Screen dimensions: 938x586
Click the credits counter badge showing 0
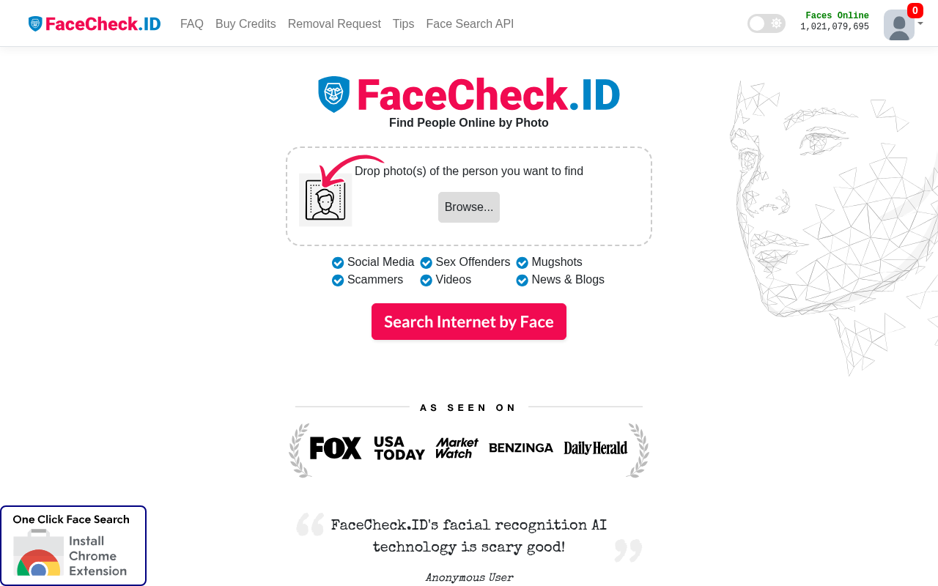click(x=914, y=10)
